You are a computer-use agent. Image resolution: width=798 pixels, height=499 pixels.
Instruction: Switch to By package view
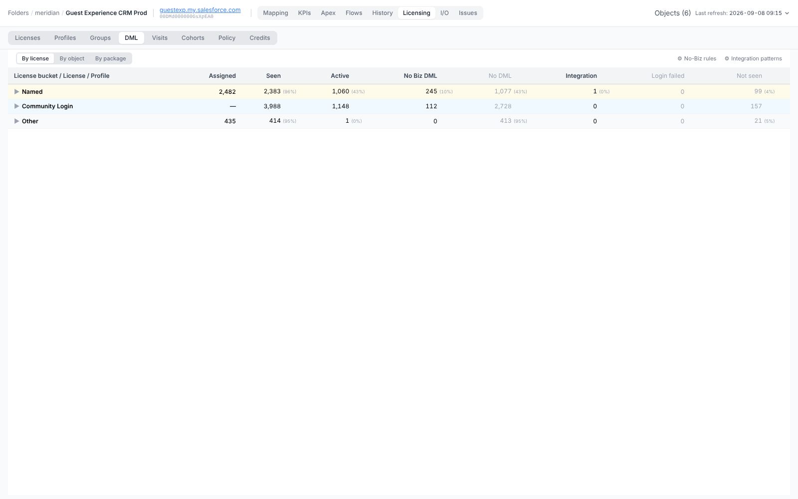pyautogui.click(x=111, y=58)
